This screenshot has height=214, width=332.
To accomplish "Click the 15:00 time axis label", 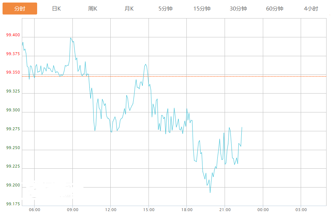I will tap(149, 210).
